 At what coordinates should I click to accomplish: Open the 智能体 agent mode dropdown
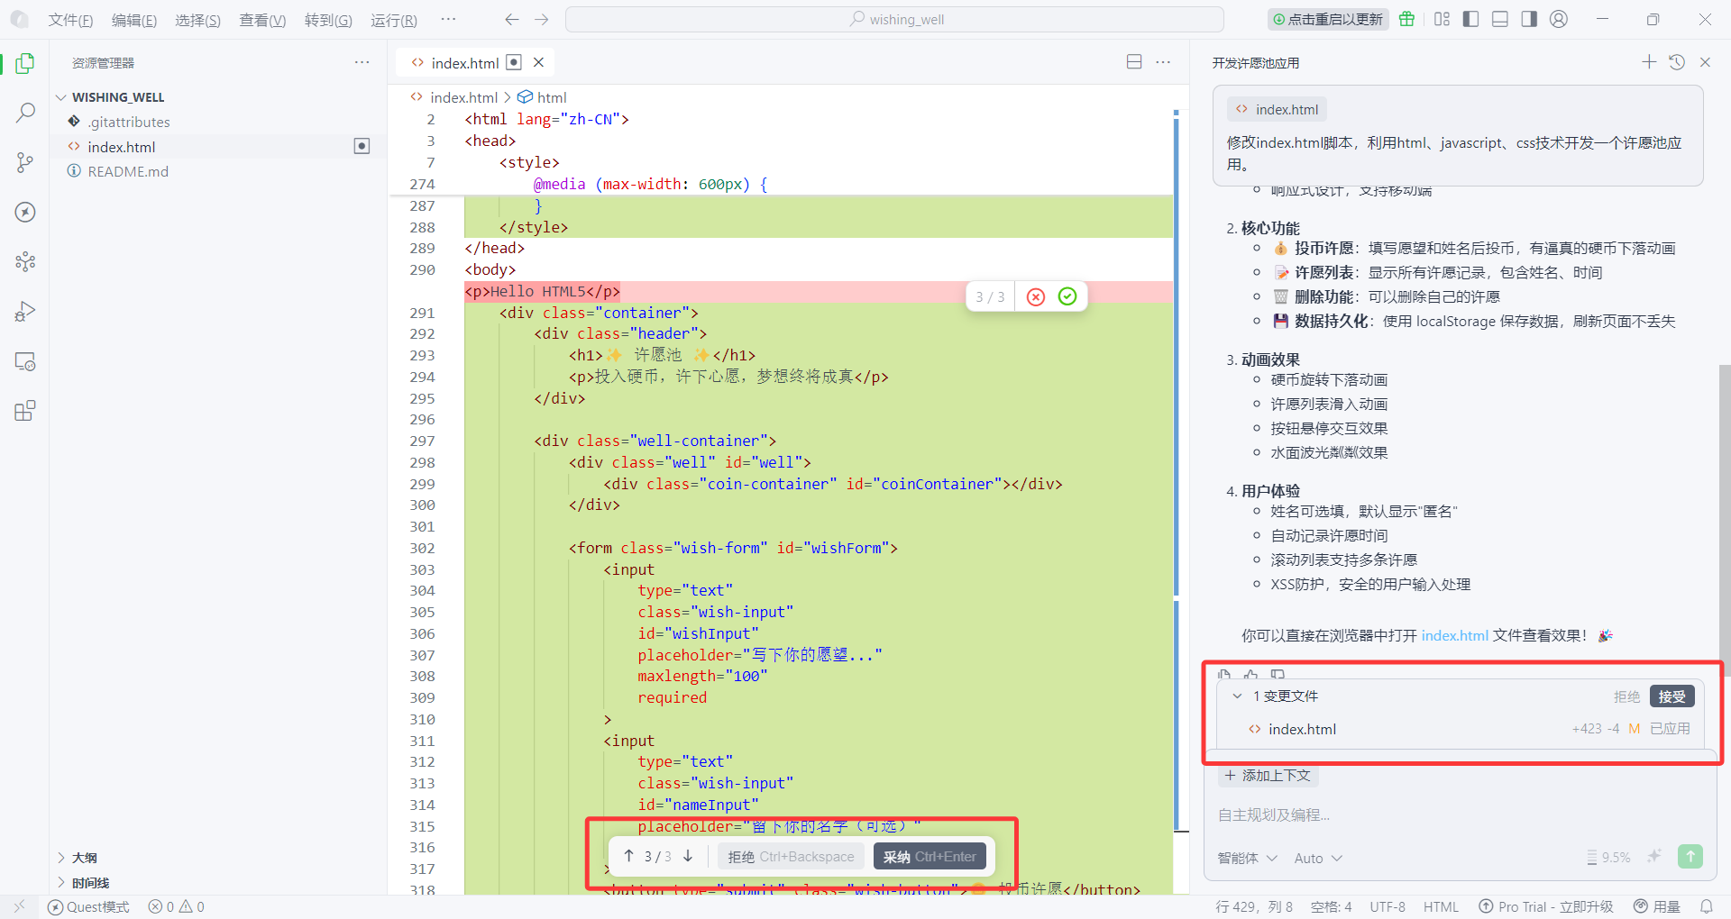1247,858
